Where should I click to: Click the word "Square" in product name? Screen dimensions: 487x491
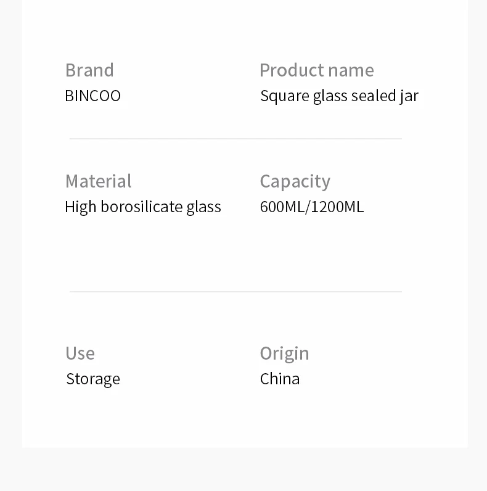(285, 96)
